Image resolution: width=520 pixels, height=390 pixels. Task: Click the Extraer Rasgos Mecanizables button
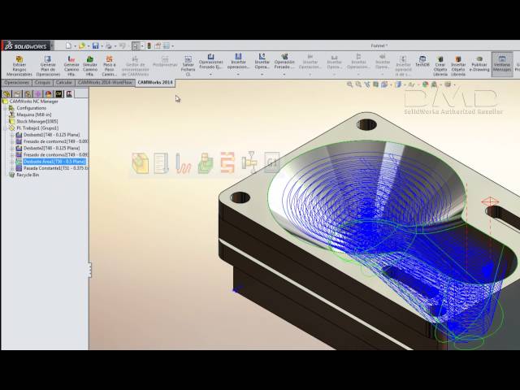tap(19, 66)
